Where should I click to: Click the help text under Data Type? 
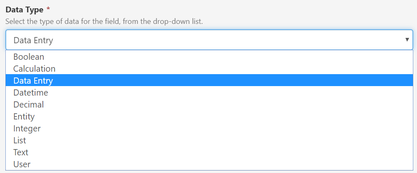point(104,21)
